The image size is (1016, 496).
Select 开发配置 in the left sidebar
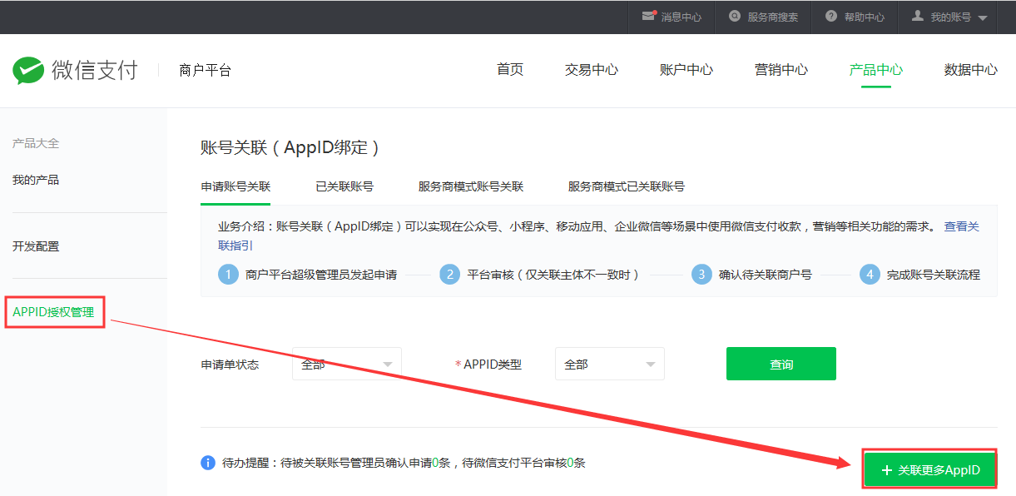pyautogui.click(x=36, y=246)
